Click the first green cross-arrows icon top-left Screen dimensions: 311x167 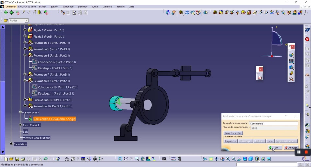pos(6,13)
